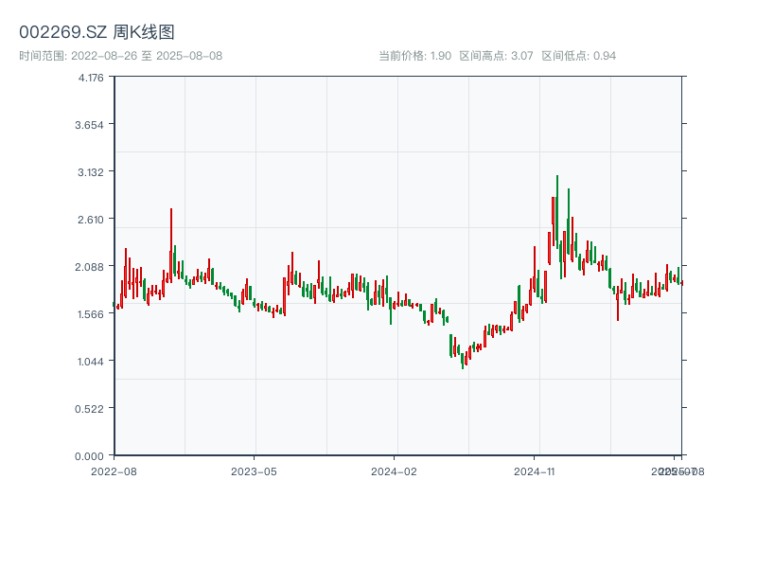Click the 4.176 y-axis value
This screenshot has width=757, height=568.
pyautogui.click(x=91, y=77)
